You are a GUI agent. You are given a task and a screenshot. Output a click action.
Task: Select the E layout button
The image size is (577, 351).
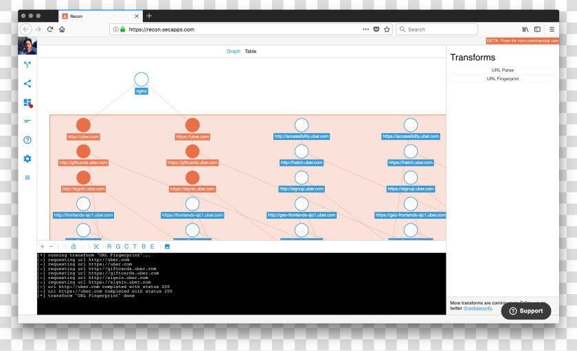tap(152, 247)
